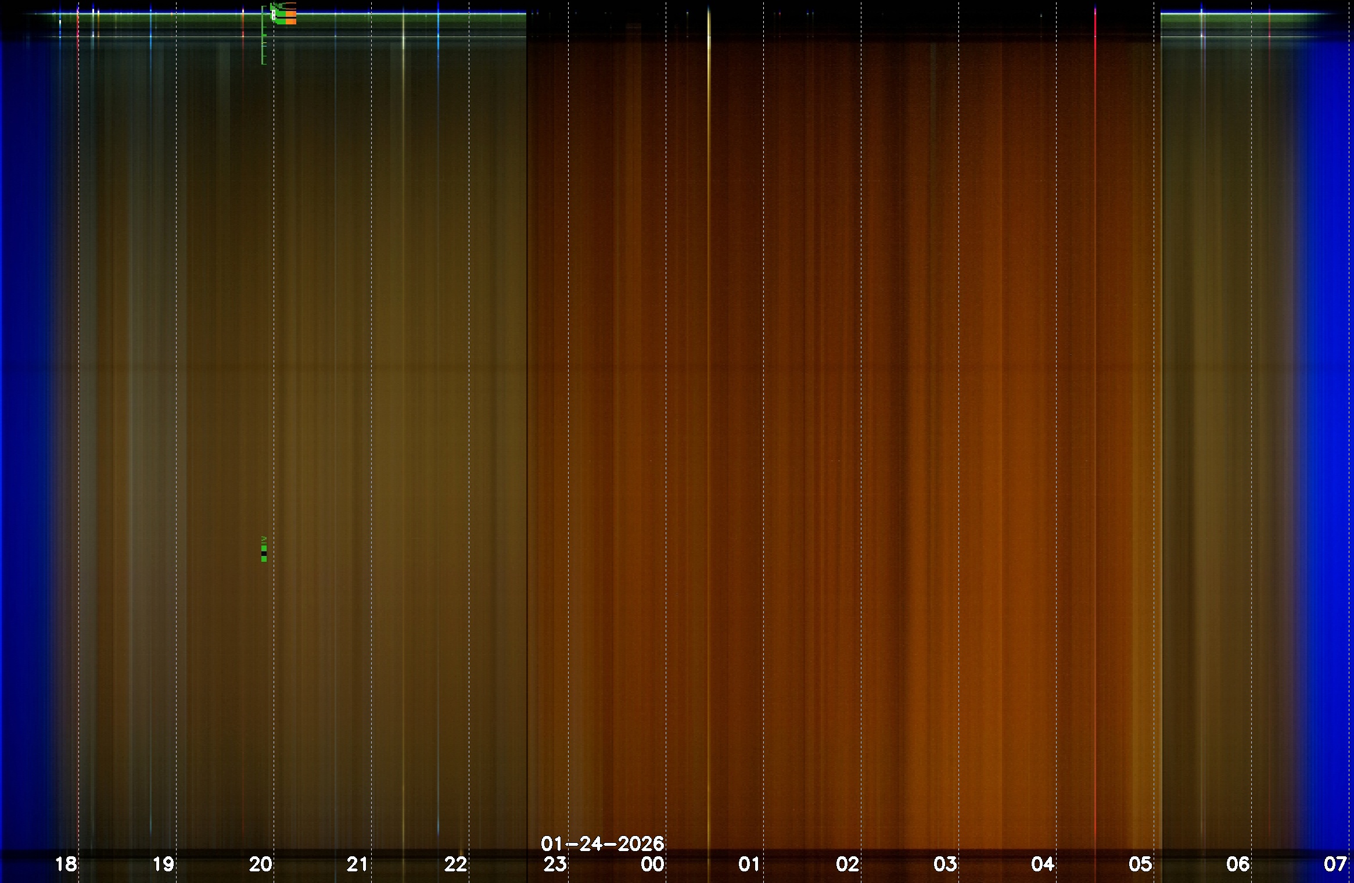Click the 23 hour label
The width and height of the screenshot is (1354, 883).
pos(555,864)
